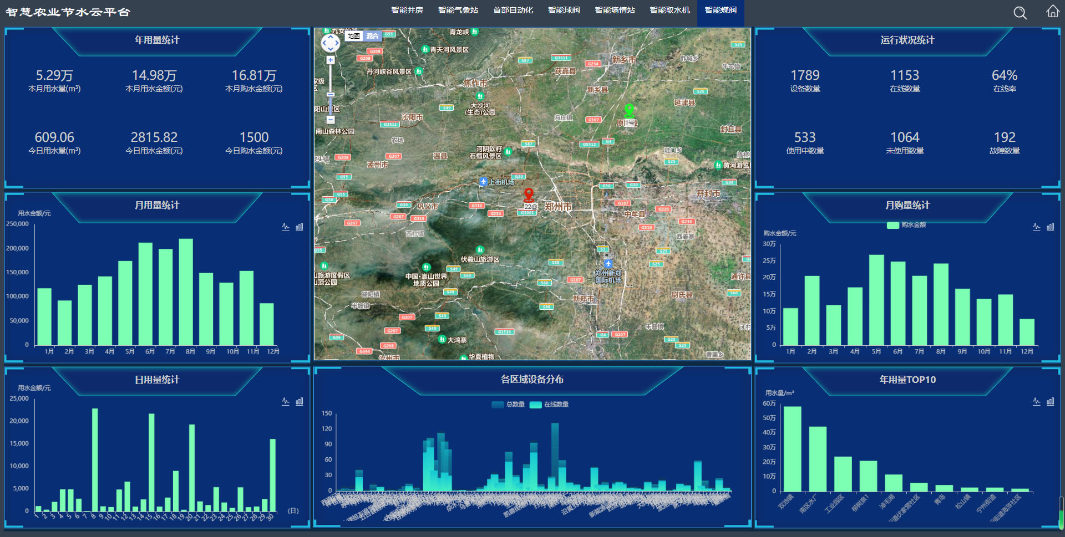Viewport: 1065px width, 537px height.
Task: Select the 智能取水机 navigation tab
Action: [x=670, y=11]
